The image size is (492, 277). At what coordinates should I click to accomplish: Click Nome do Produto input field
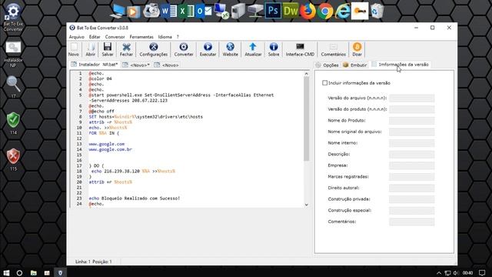click(412, 121)
